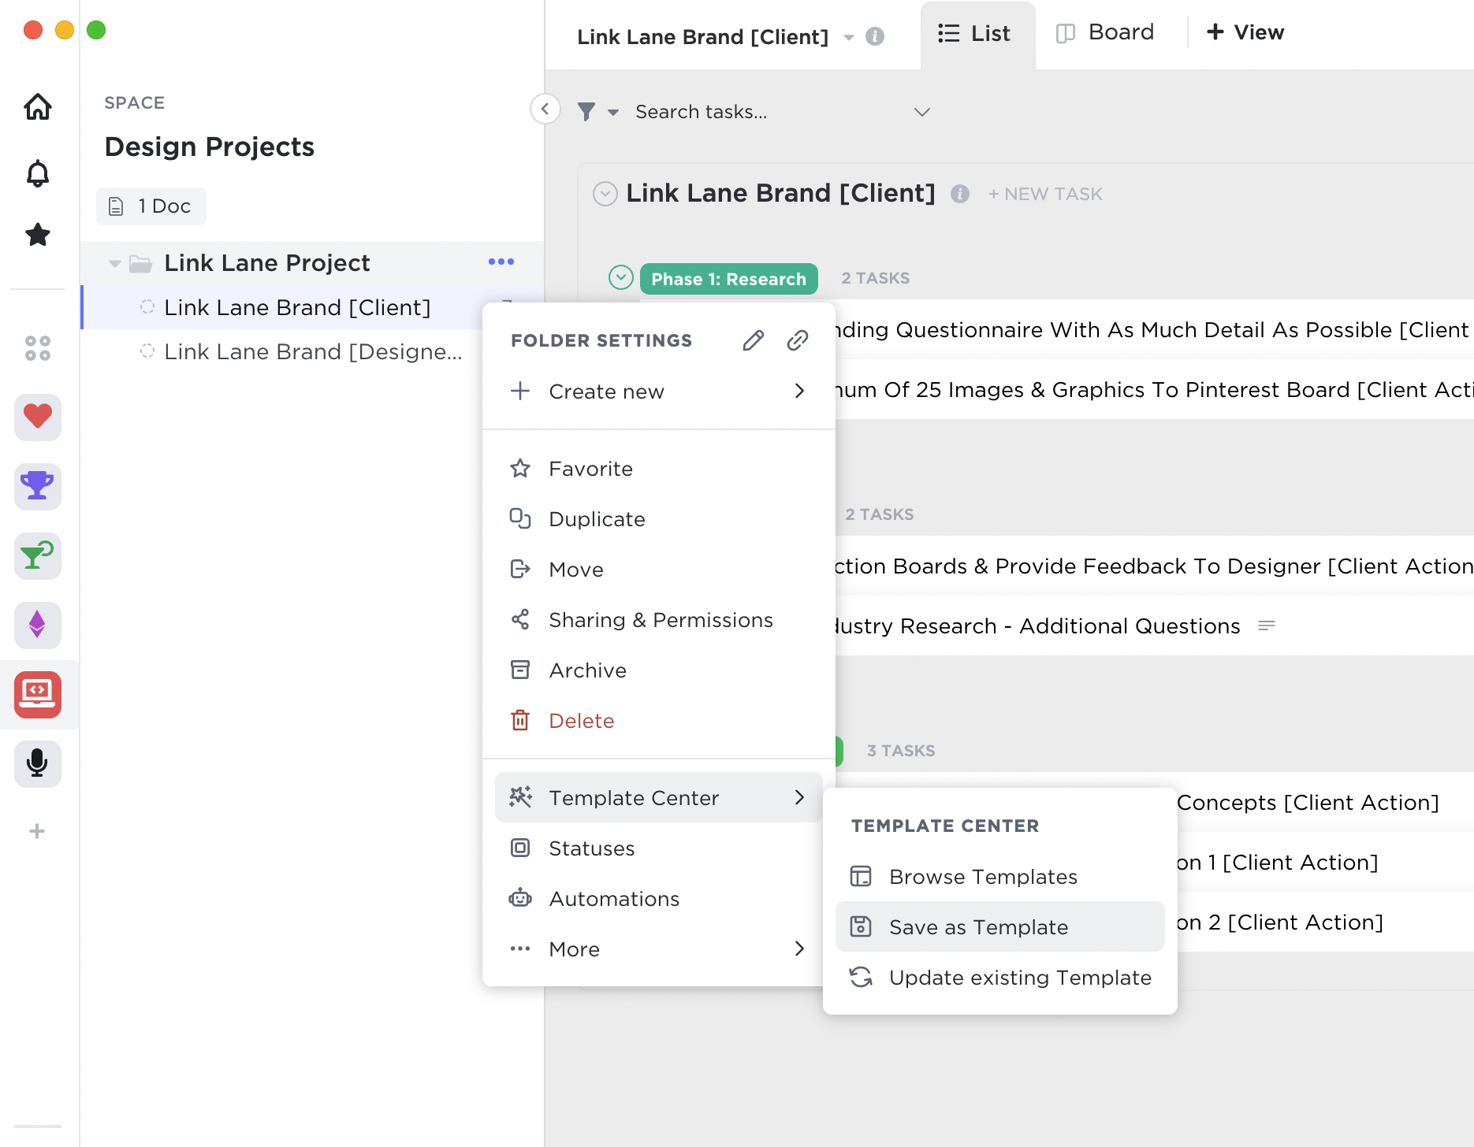
Task: Switch to the Board tab
Action: [x=1105, y=33]
